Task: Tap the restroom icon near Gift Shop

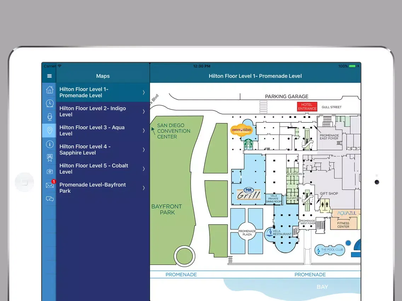Action: [325, 205]
